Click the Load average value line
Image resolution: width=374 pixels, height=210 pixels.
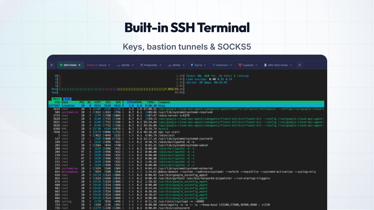(x=209, y=79)
